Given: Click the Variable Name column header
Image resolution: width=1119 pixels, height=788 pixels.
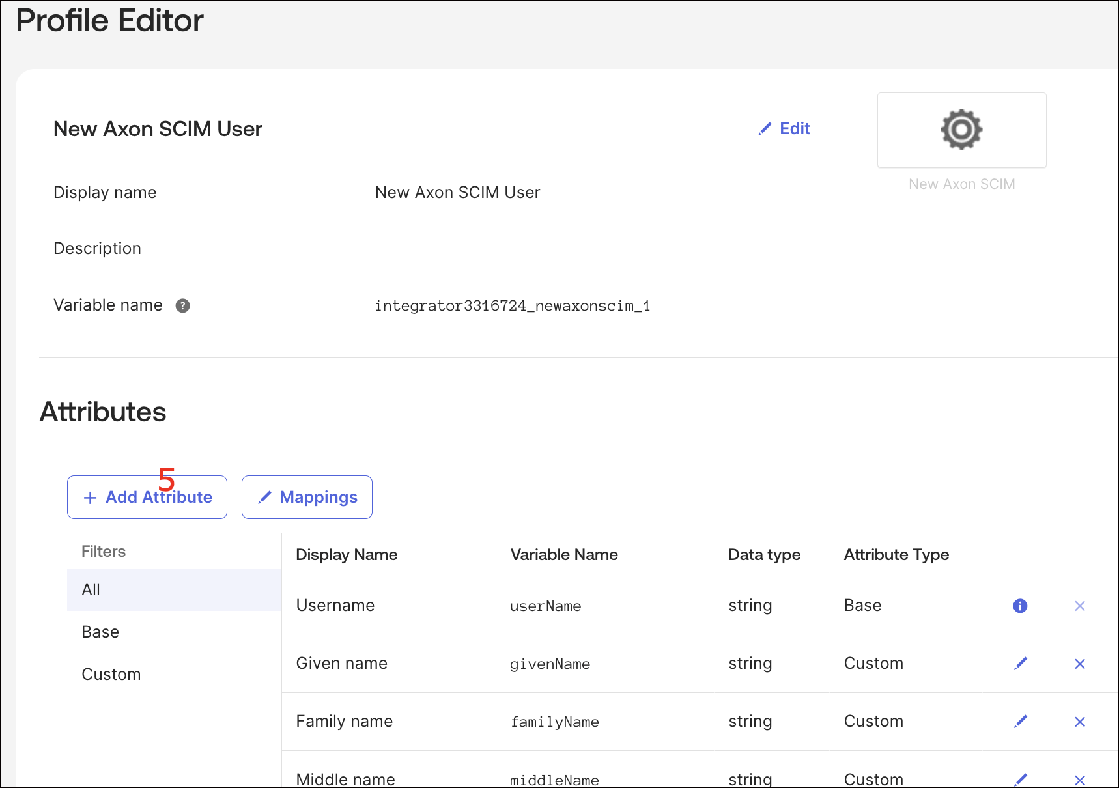Looking at the screenshot, I should (564, 555).
